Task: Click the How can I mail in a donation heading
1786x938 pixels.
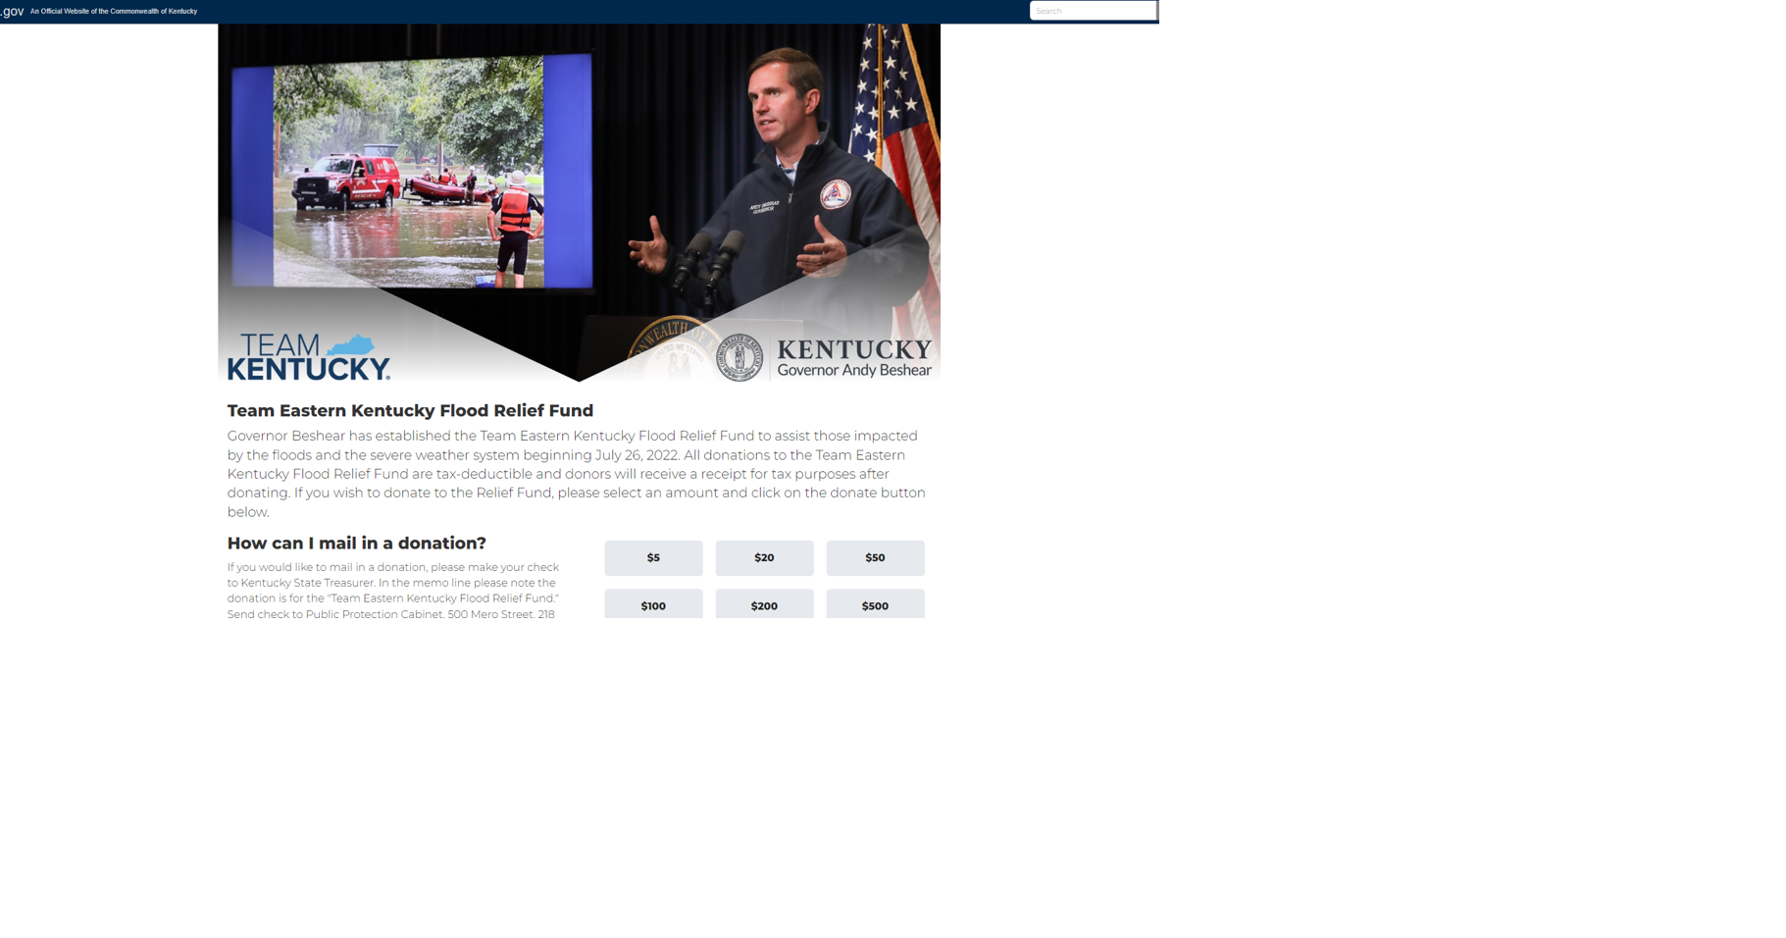Action: 356,544
